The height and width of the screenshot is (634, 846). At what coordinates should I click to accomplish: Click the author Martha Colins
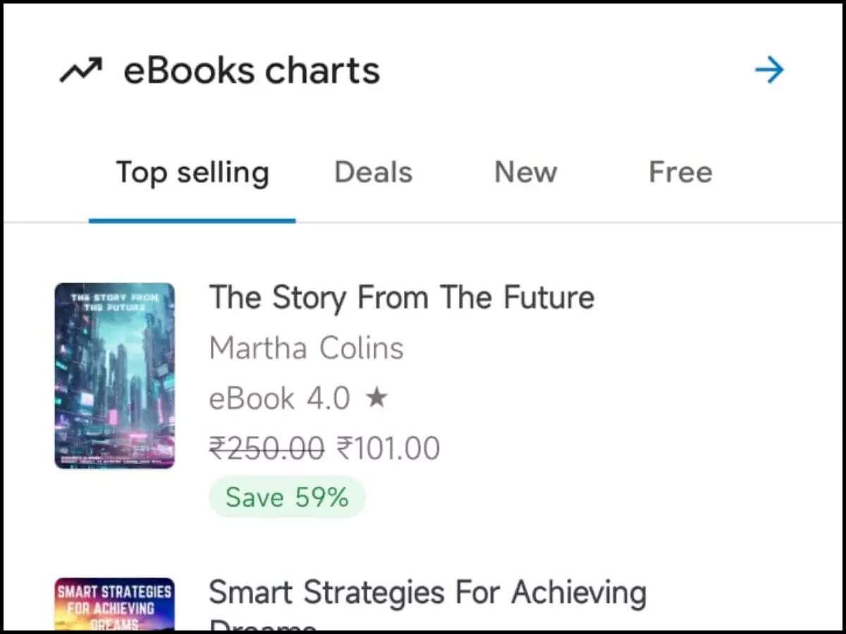tap(307, 347)
